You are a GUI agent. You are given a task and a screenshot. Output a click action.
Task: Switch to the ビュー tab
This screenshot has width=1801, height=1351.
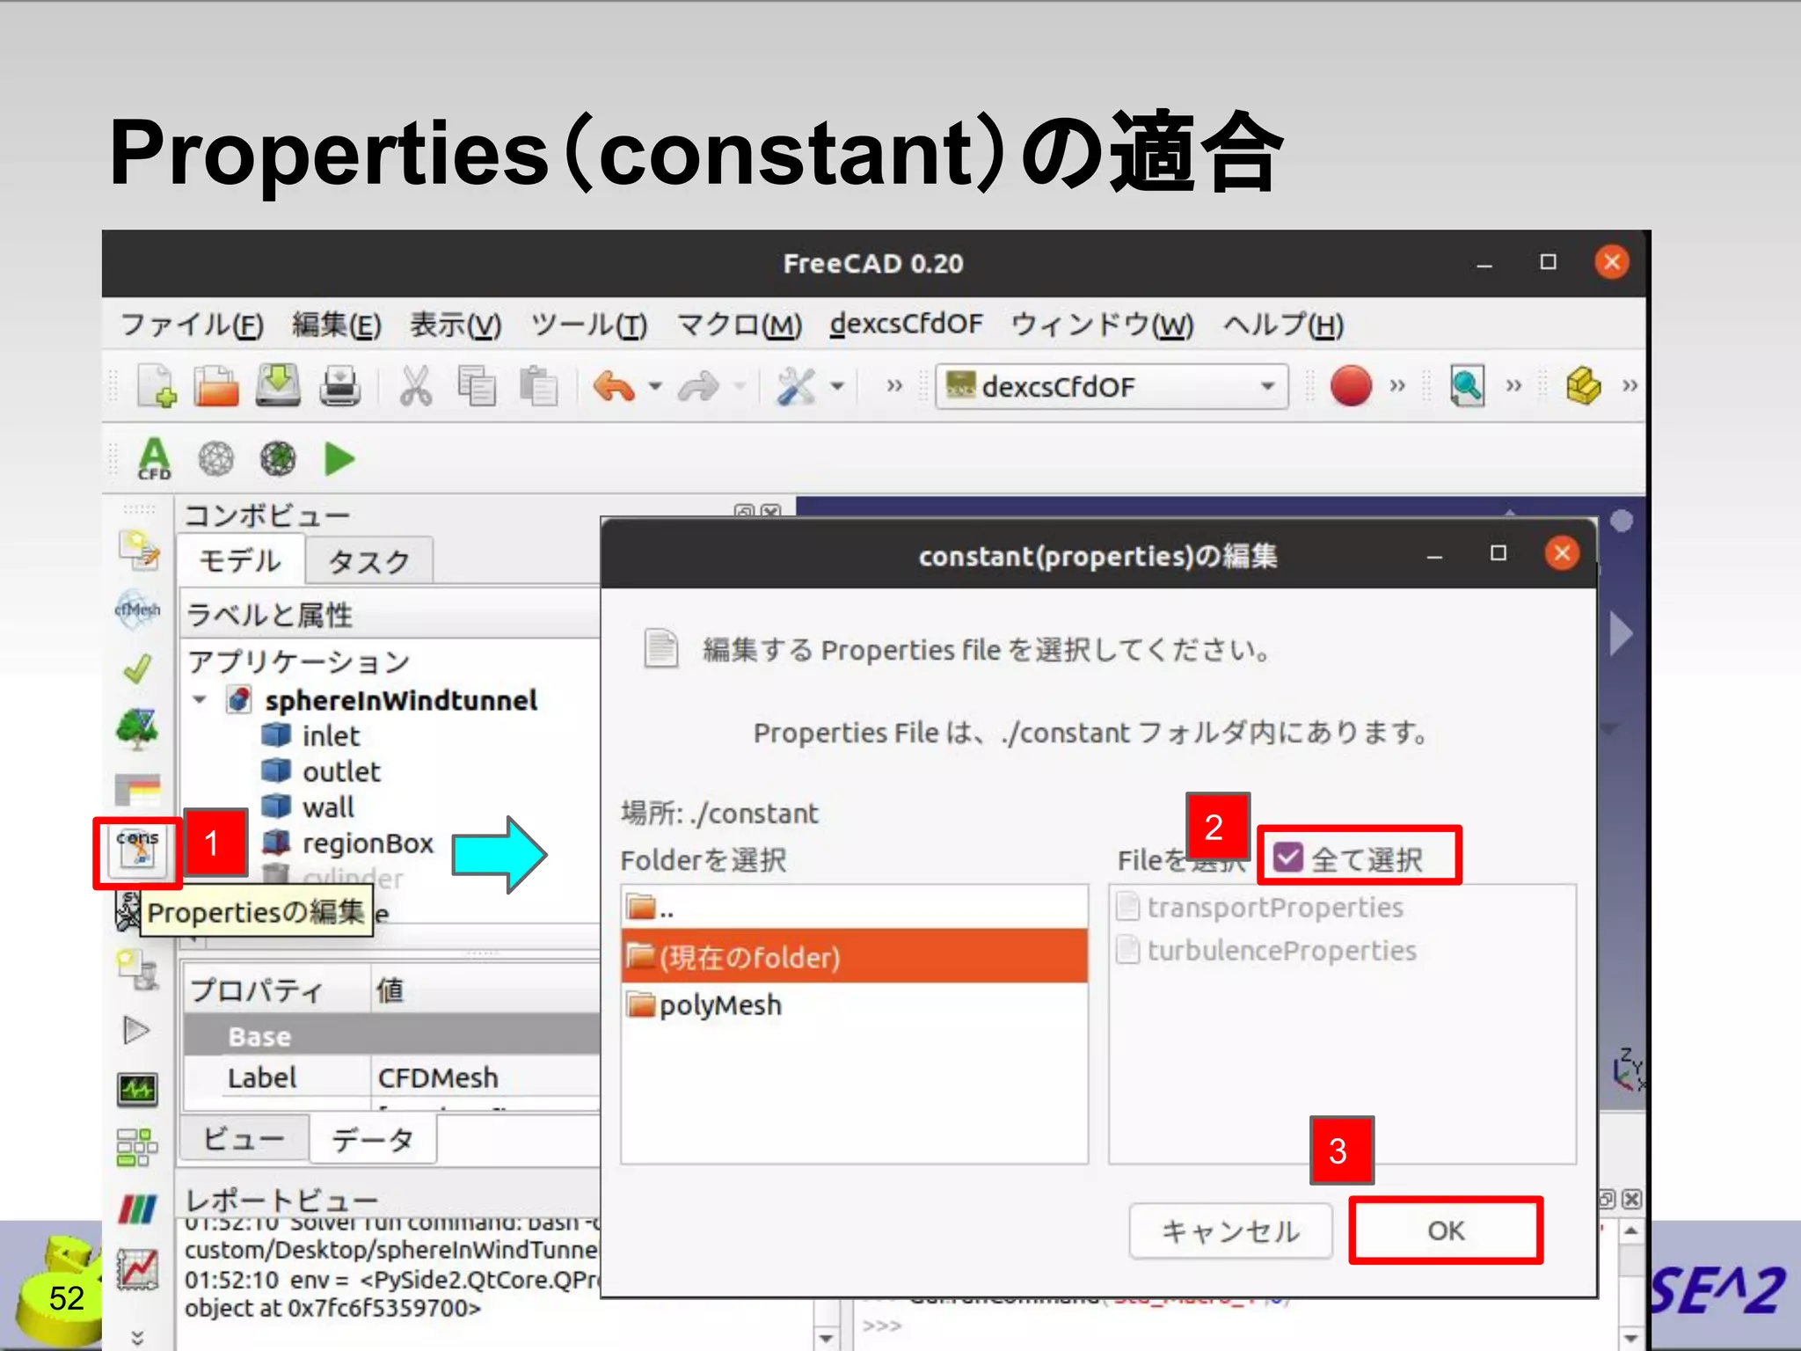(244, 1139)
